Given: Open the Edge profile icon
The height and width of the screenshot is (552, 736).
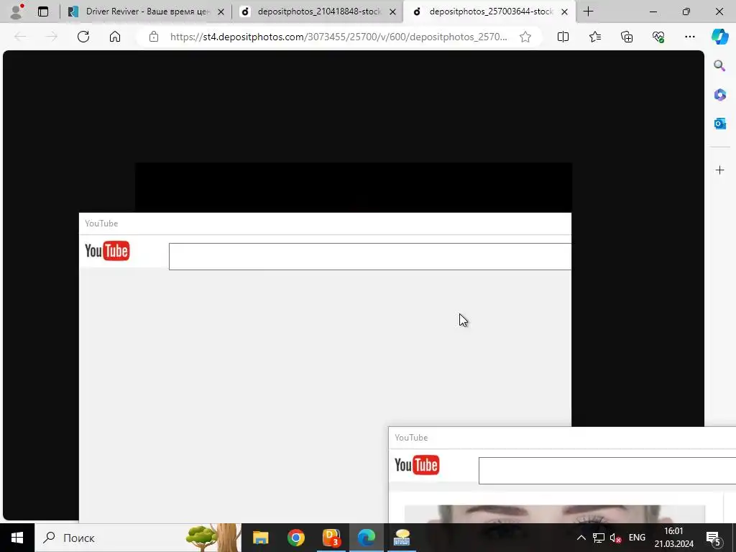Looking at the screenshot, I should coord(17,11).
